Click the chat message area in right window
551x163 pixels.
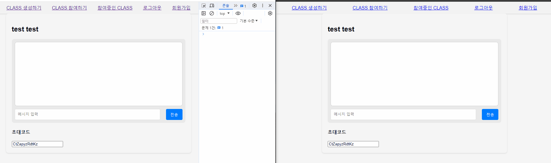(x=414, y=74)
